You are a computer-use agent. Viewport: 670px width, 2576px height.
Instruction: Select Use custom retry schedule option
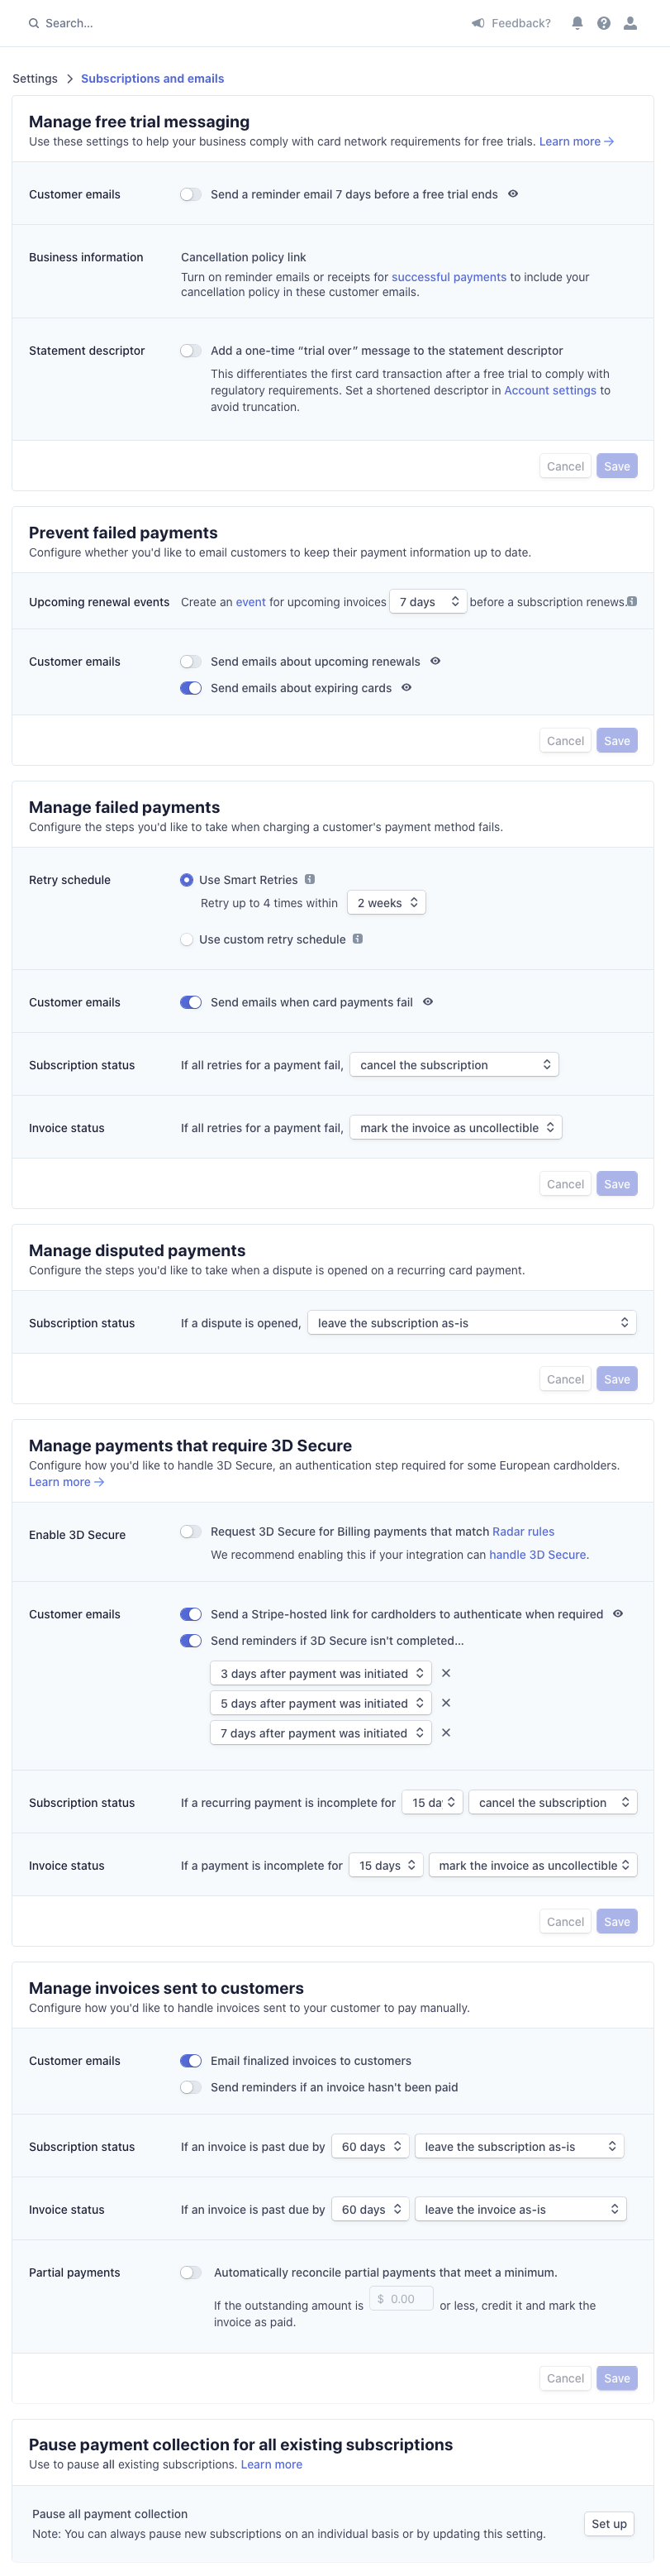click(187, 940)
